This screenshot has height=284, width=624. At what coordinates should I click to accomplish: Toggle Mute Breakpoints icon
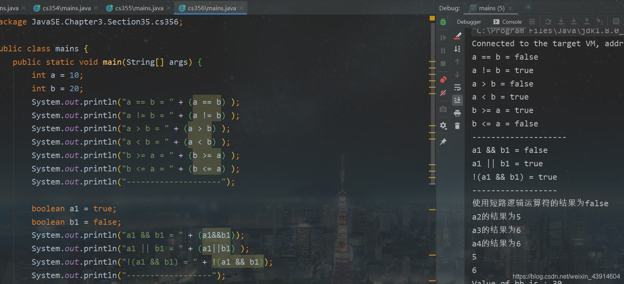(x=443, y=93)
